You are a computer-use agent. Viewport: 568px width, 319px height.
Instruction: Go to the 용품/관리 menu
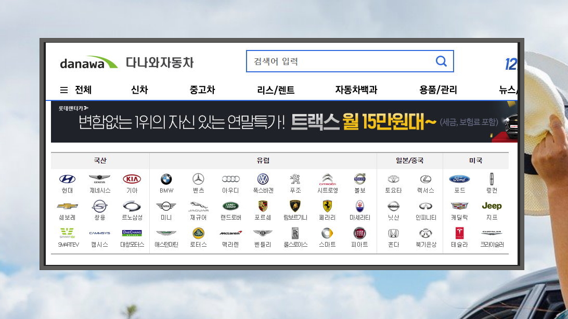438,90
